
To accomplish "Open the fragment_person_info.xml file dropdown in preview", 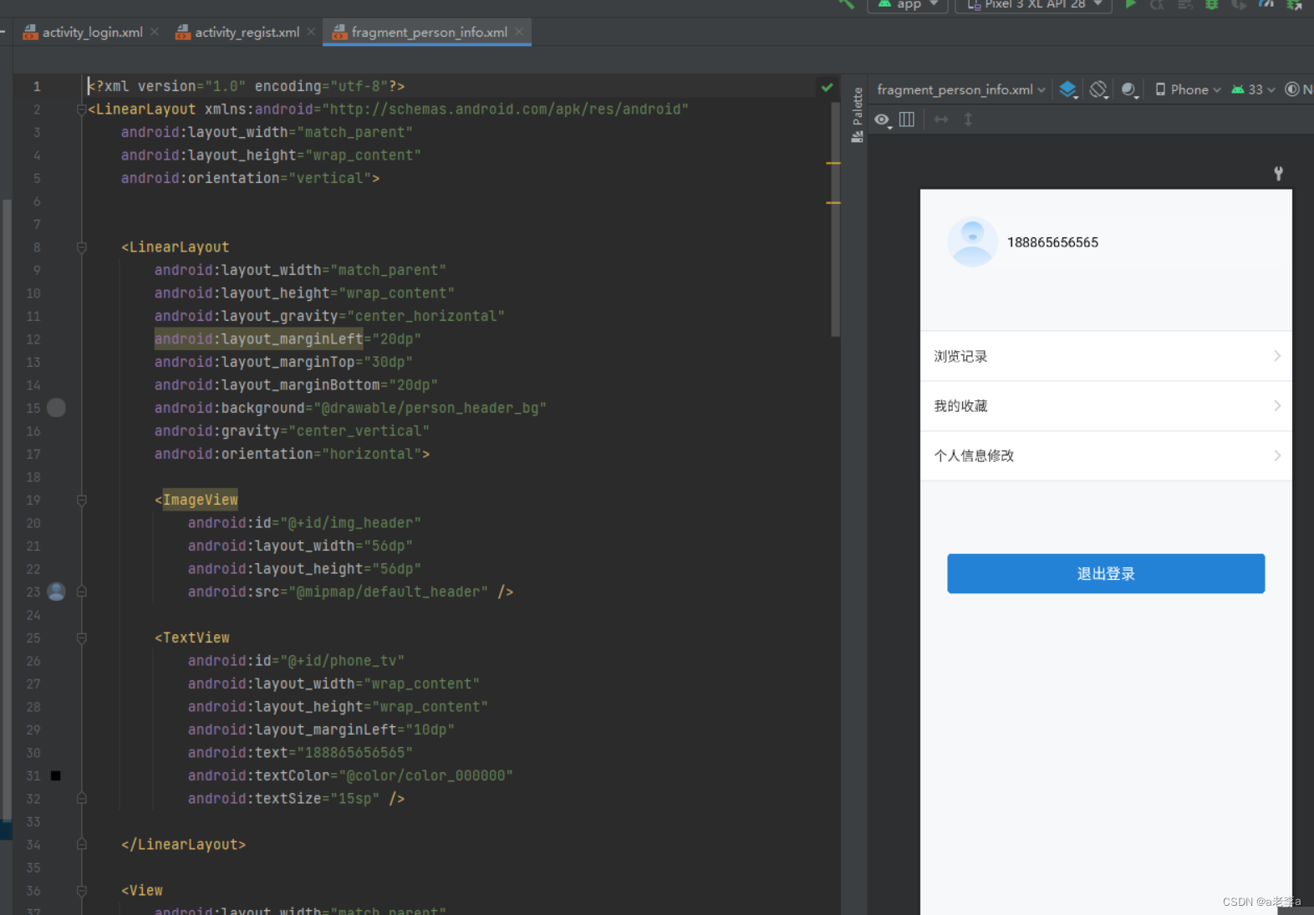I will click(x=960, y=89).
